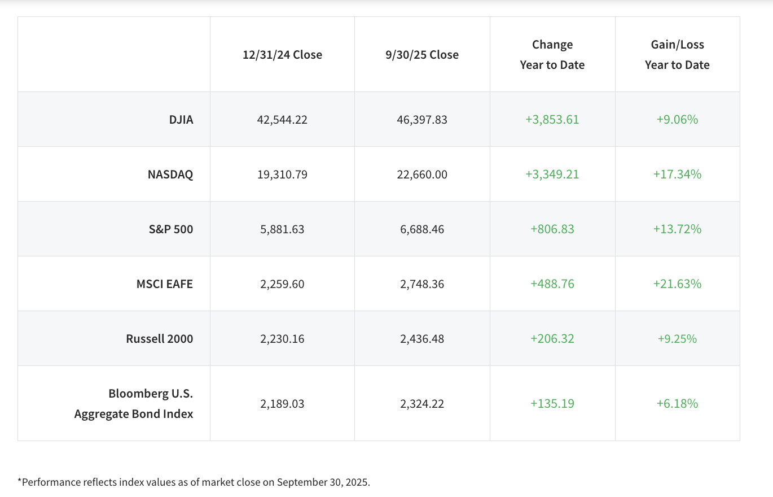The width and height of the screenshot is (773, 497).
Task: Click the performance footnote about September 30, 2025
Action: click(194, 482)
